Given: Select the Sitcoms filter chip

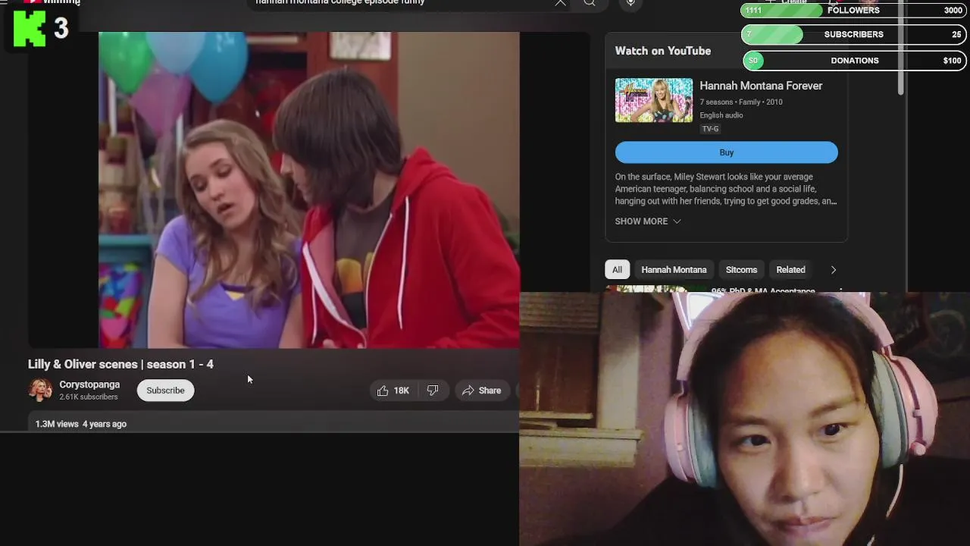Looking at the screenshot, I should 741,270.
